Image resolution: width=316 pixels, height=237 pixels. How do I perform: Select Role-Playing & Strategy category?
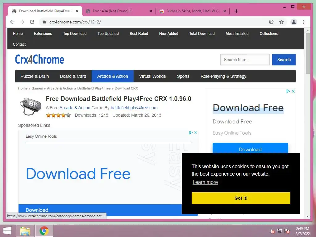(223, 76)
